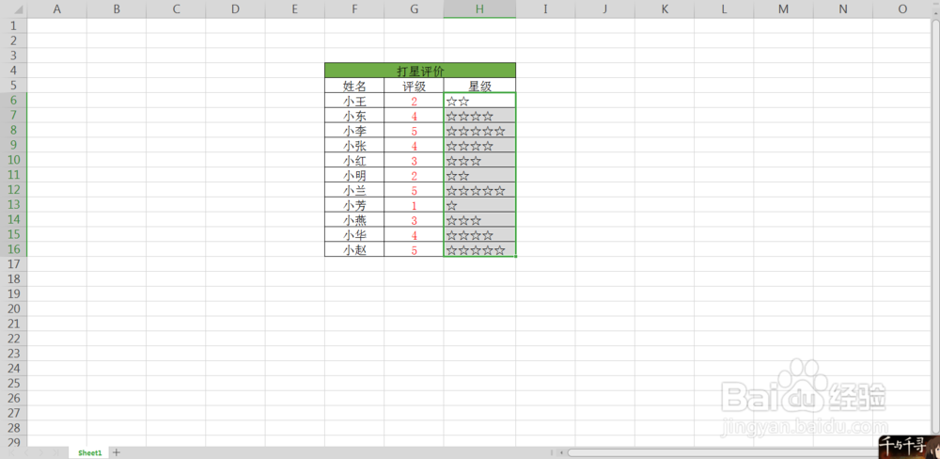Select row 20 header
This screenshot has width=940, height=459.
coord(14,309)
